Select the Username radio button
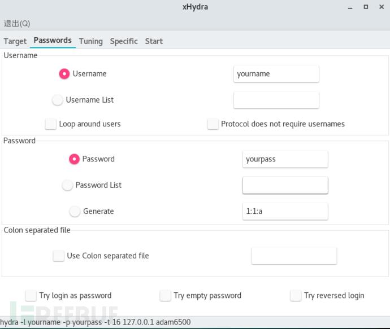390x329 pixels. (64, 74)
